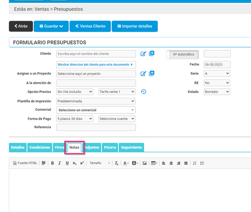Open the Seleccione un comercial dropdown
This screenshot has height=212, width=251.
coord(96,110)
